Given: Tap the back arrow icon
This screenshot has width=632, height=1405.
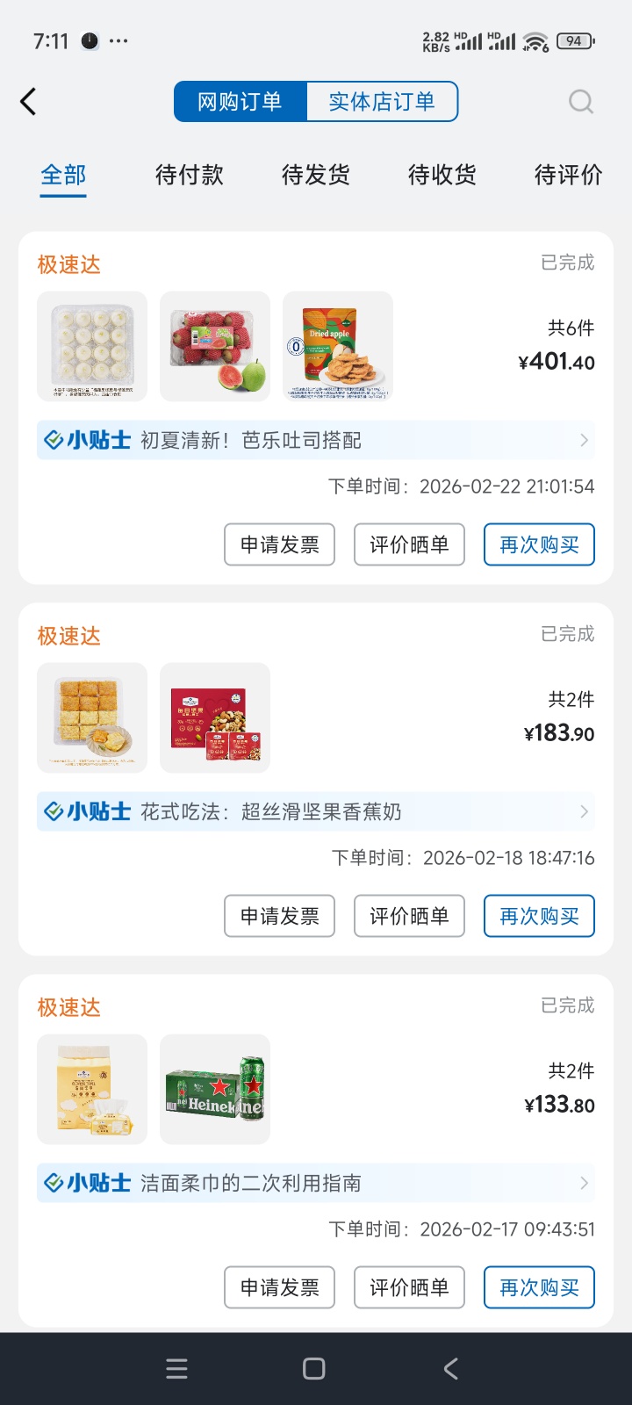Looking at the screenshot, I should click(29, 102).
